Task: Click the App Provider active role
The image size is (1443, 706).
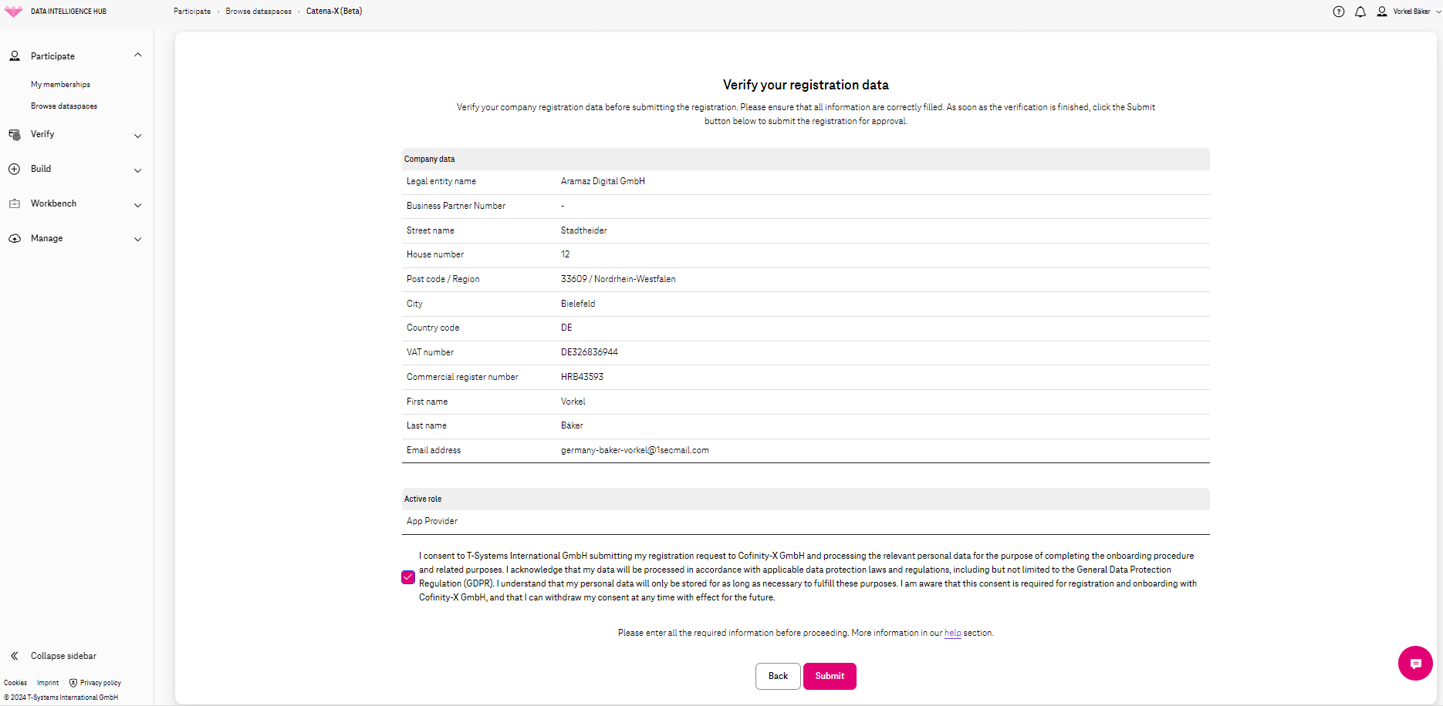Action: coord(432,521)
